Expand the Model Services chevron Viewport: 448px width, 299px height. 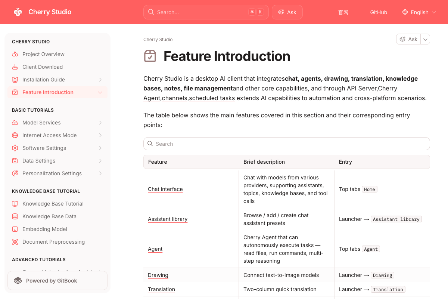(100, 123)
